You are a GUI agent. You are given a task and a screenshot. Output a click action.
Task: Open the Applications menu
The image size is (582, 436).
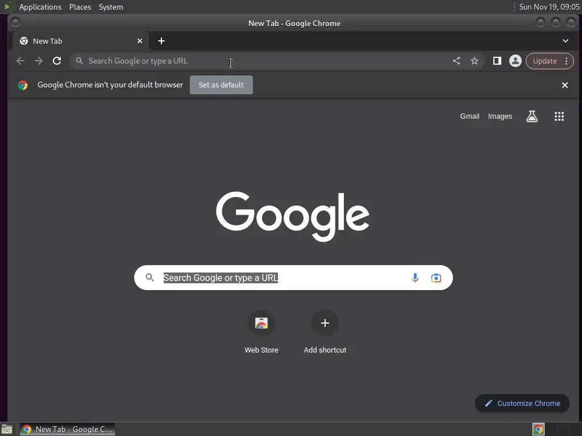click(40, 7)
